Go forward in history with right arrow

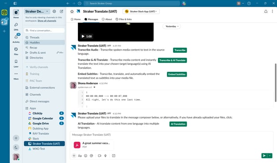tap(73, 4)
